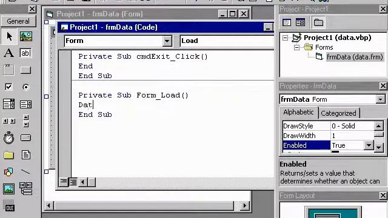Place cursor on Private Sub Form_Load() line
Screen dimensions: 388x218
(x=133, y=95)
